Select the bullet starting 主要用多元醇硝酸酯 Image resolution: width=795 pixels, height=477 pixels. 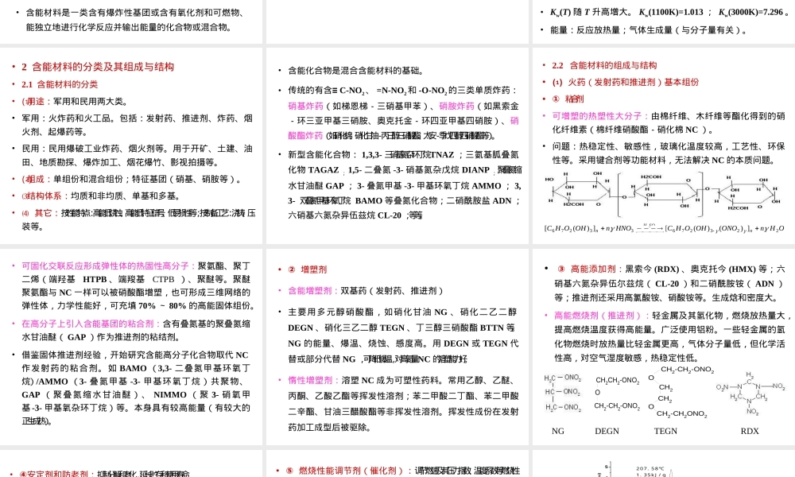click(x=403, y=335)
